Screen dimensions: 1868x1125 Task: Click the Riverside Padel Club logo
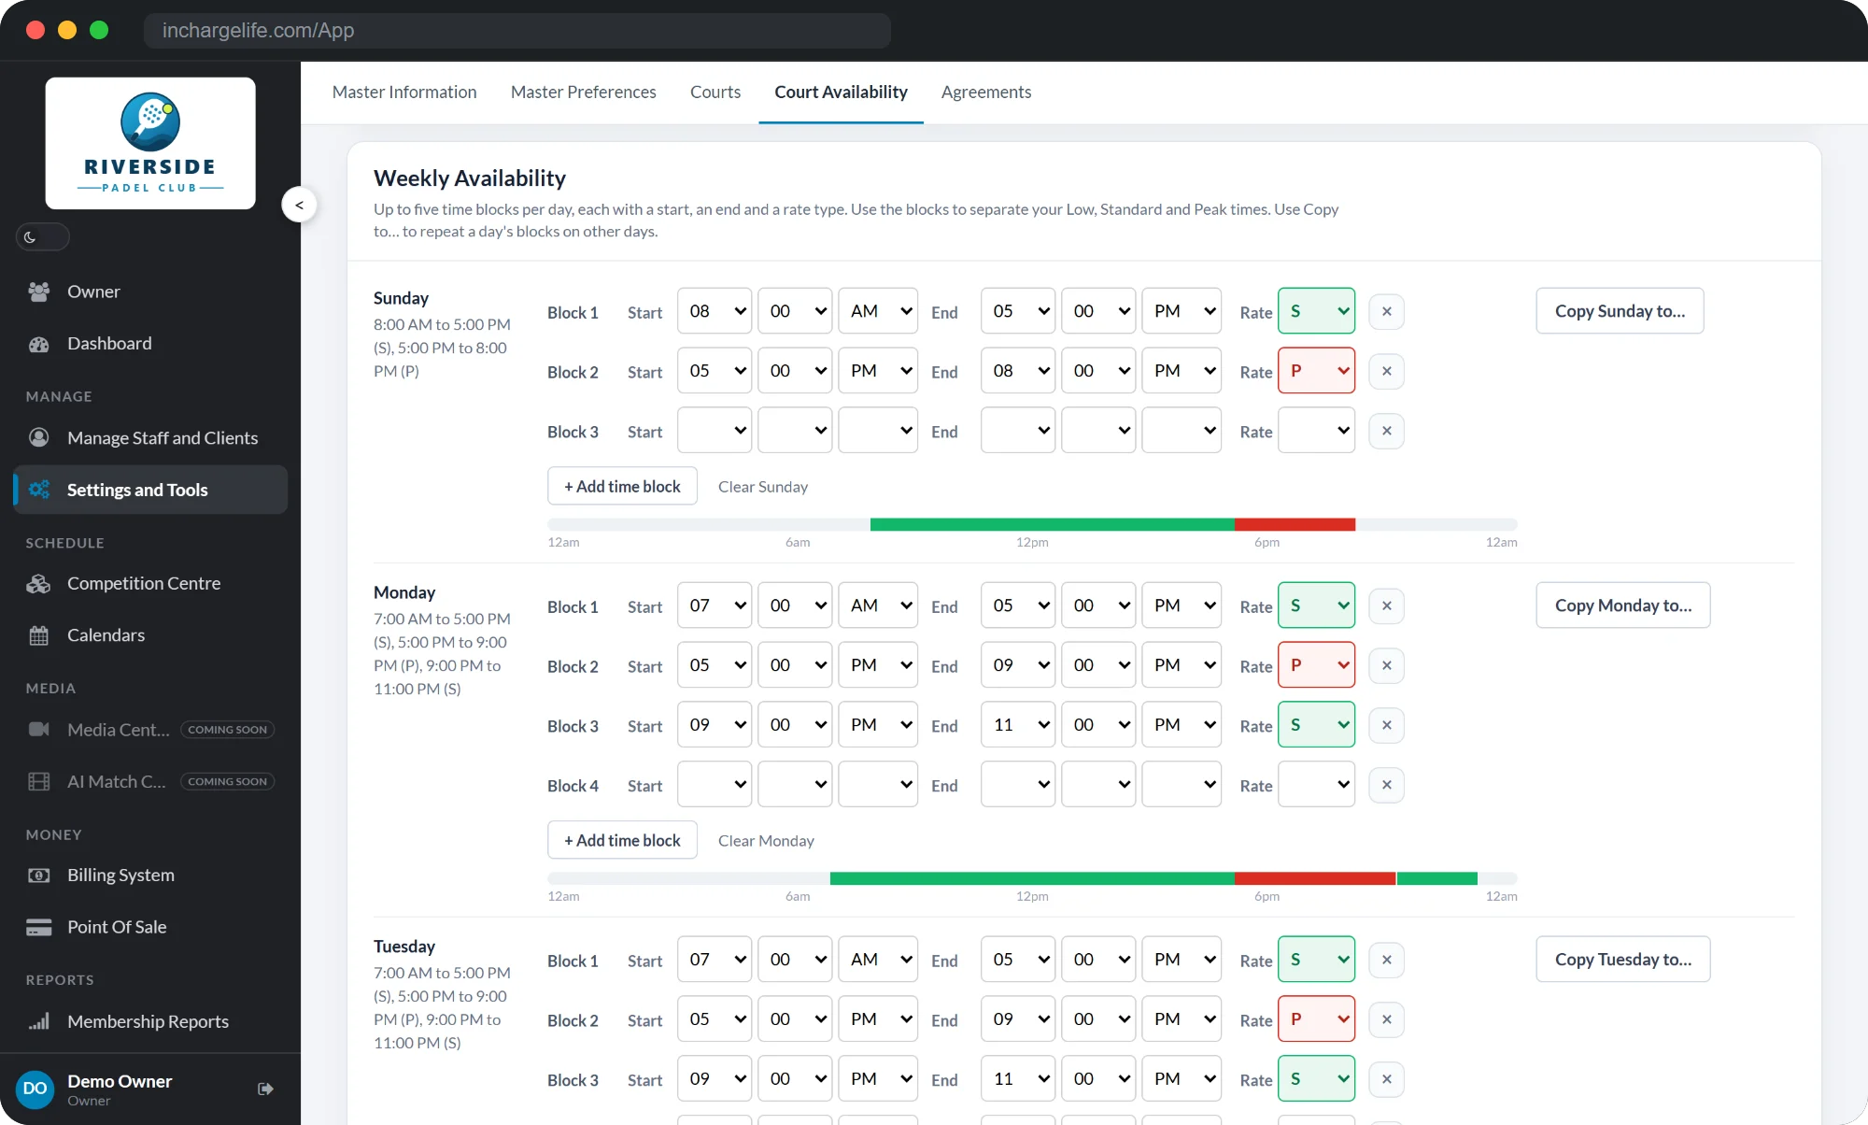coord(150,143)
